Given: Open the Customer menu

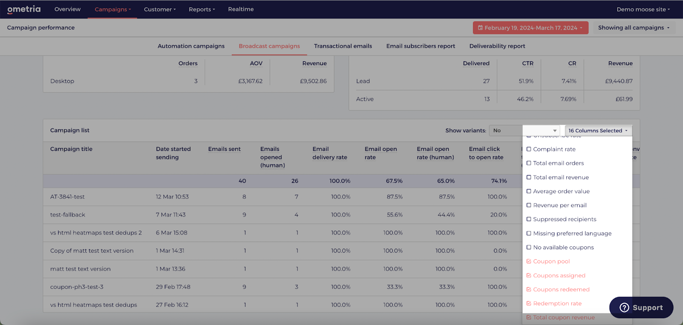Looking at the screenshot, I should (160, 9).
